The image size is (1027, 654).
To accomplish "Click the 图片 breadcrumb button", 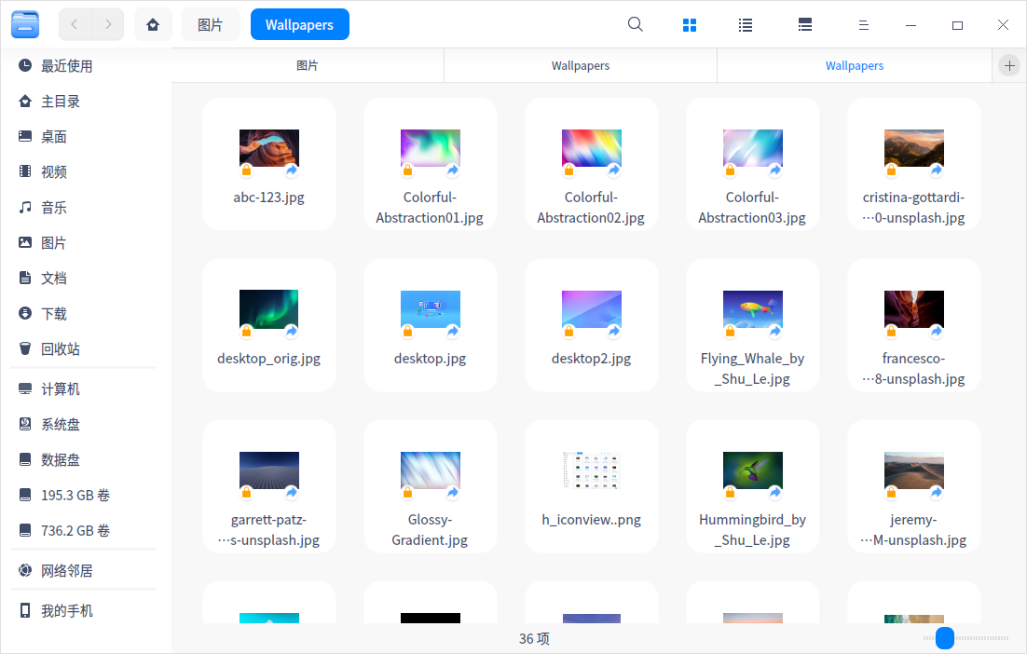I will pyautogui.click(x=211, y=25).
